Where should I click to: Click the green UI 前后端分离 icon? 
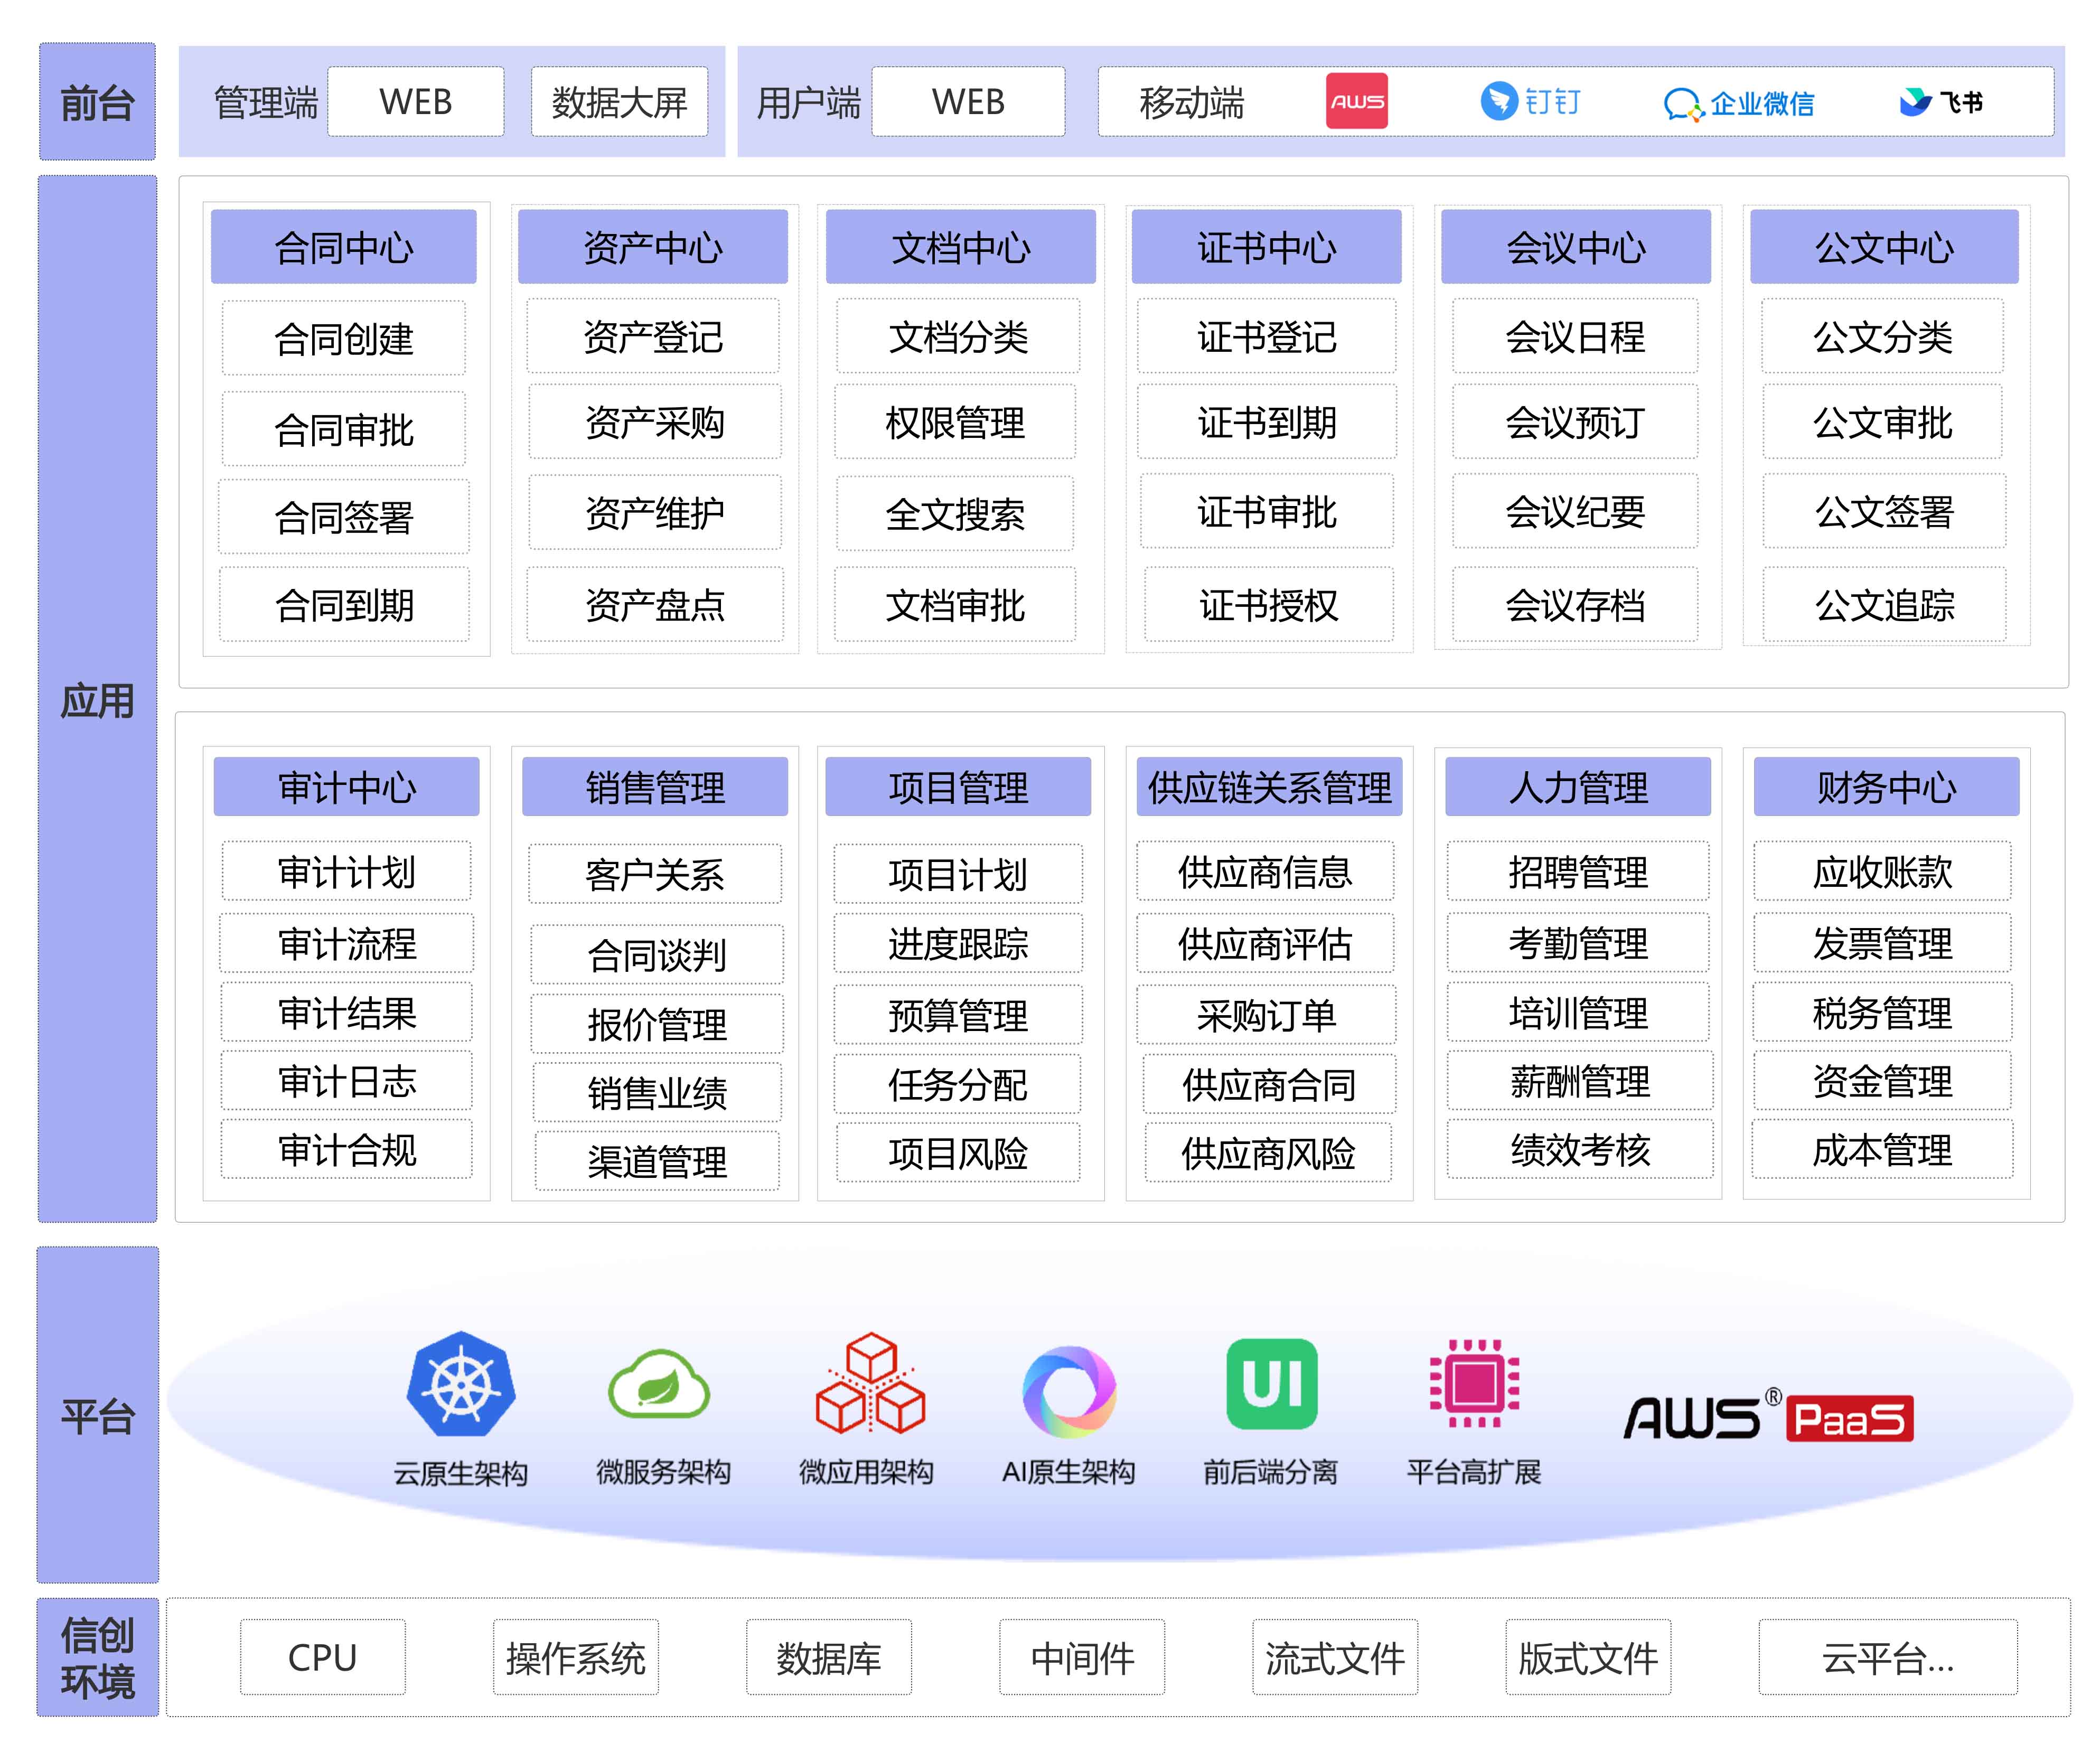[x=1271, y=1384]
